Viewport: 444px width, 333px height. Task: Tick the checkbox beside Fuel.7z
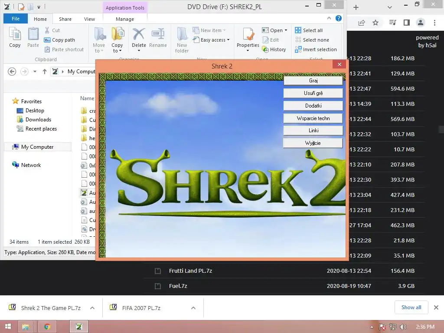point(158,286)
